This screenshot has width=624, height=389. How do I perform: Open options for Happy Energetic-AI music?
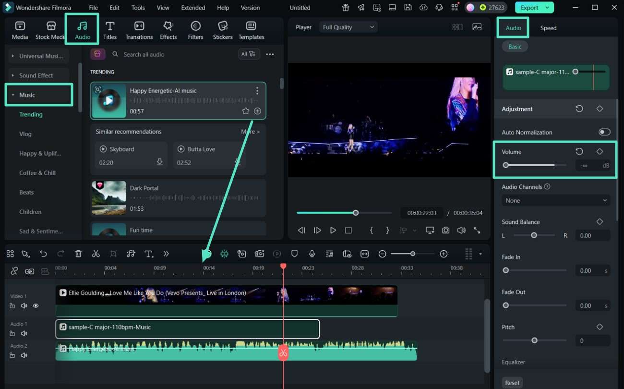[257, 91]
